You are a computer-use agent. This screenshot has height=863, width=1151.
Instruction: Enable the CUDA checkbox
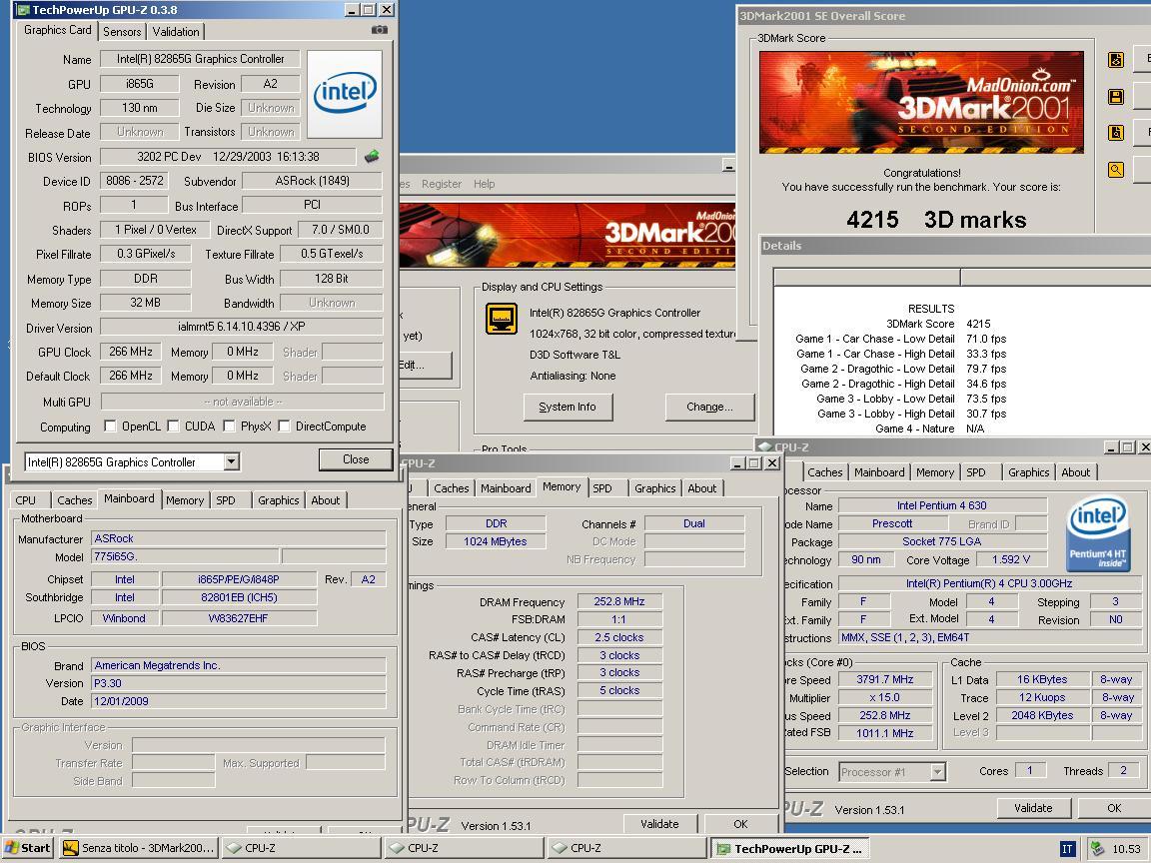pyautogui.click(x=173, y=426)
